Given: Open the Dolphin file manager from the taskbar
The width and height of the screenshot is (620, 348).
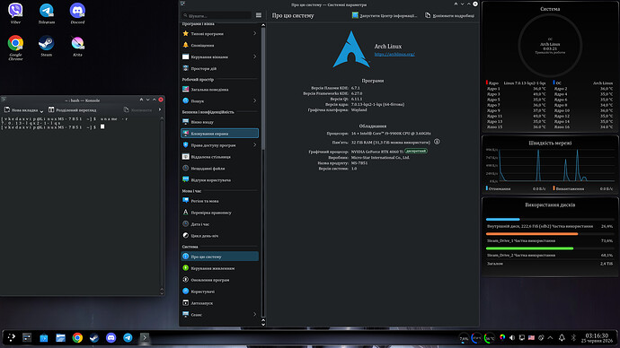Looking at the screenshot, I should (60, 338).
